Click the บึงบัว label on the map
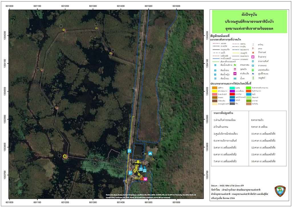 point(147,98)
